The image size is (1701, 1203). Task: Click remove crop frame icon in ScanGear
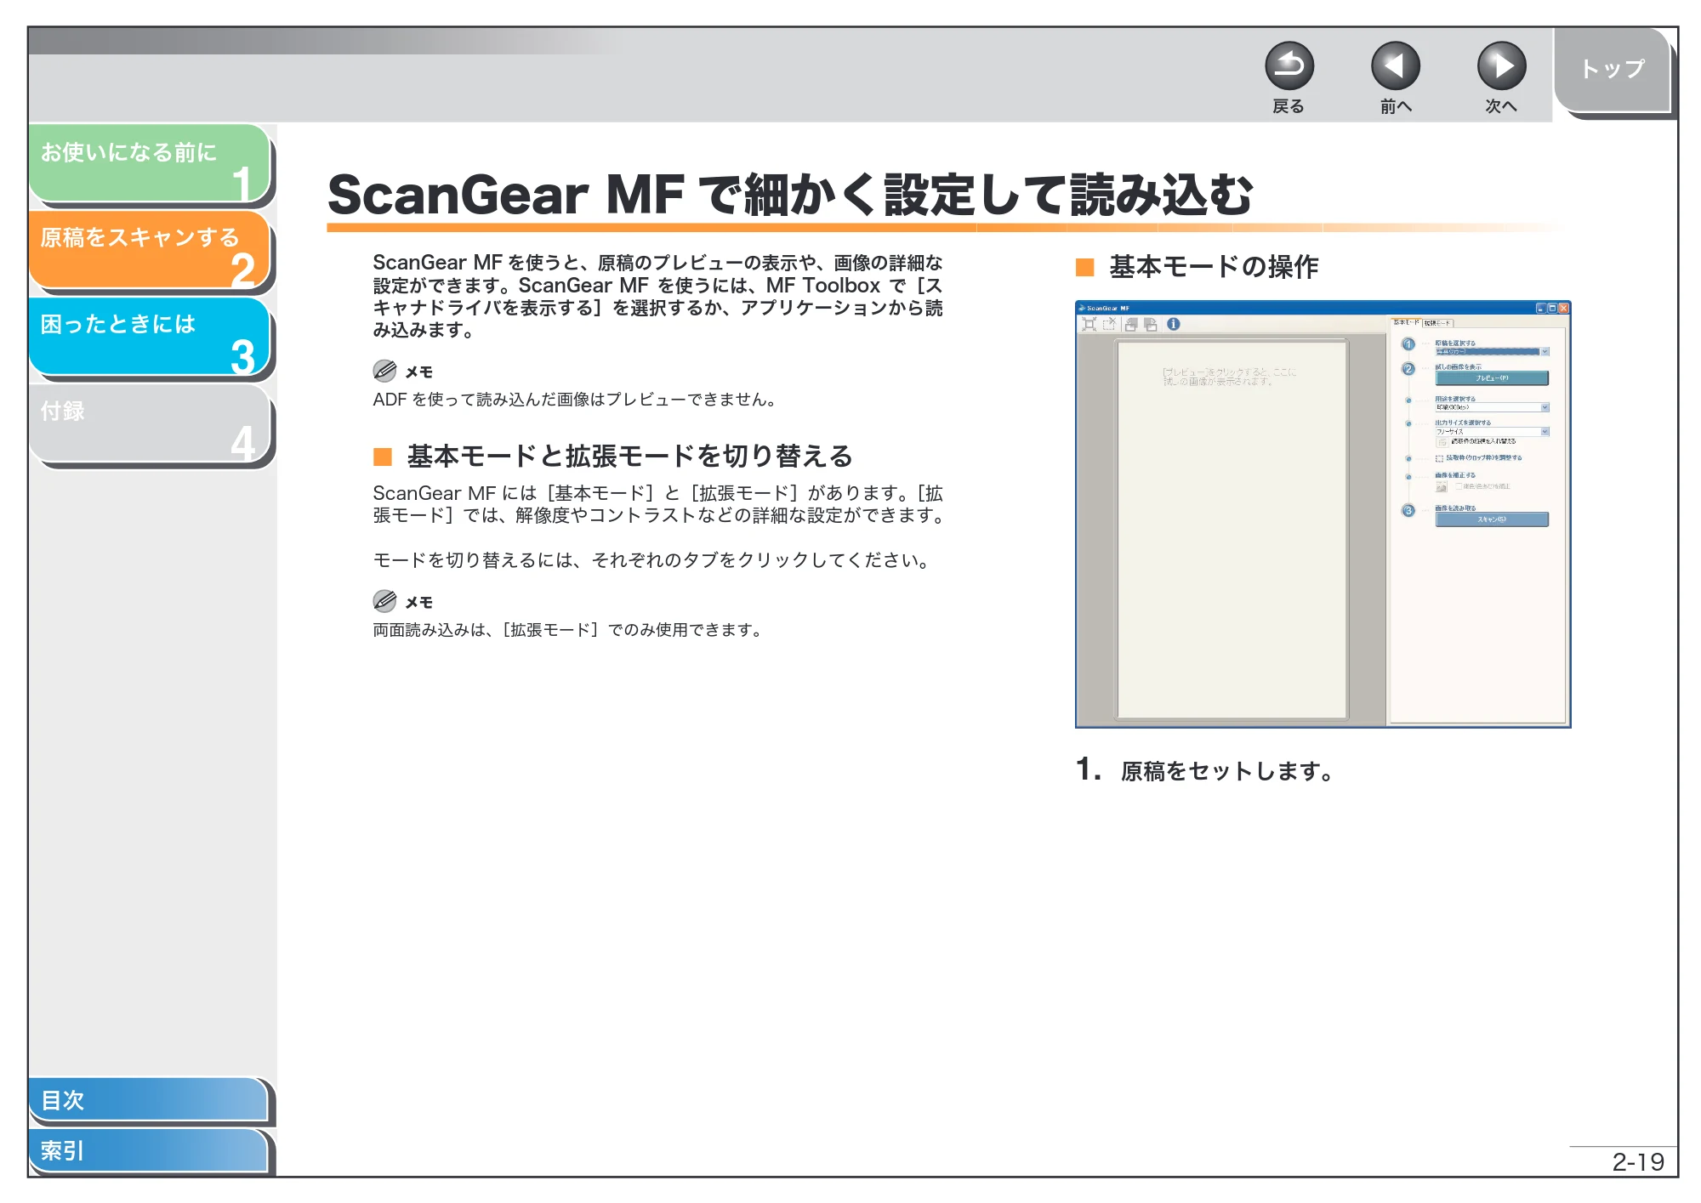pyautogui.click(x=1109, y=324)
